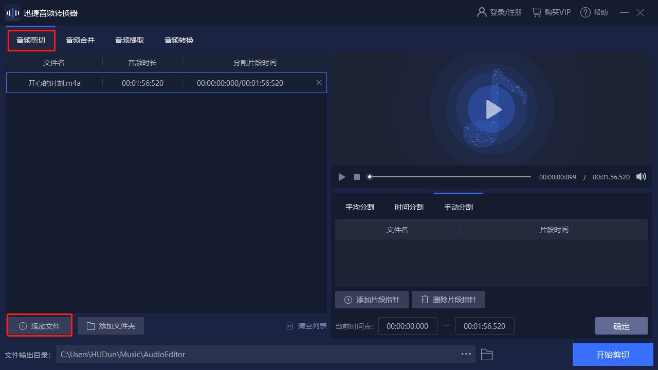This screenshot has width=658, height=370.
Task: Click the 添加片段指针 button
Action: 372,300
